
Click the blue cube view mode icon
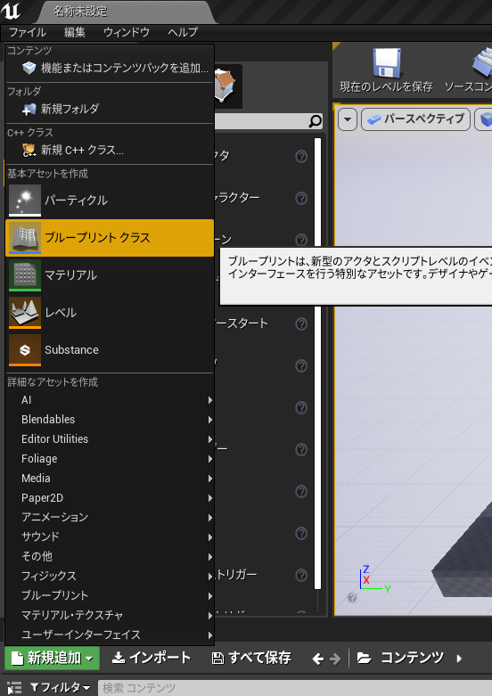[486, 119]
